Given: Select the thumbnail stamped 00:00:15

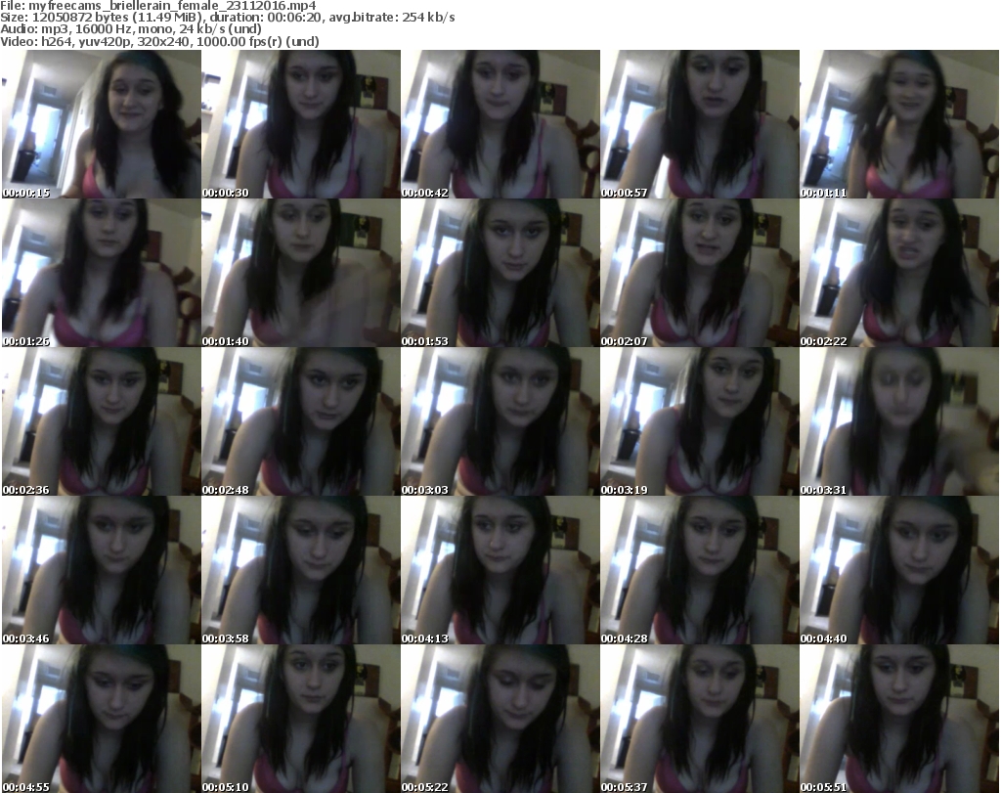Looking at the screenshot, I should (x=102, y=124).
